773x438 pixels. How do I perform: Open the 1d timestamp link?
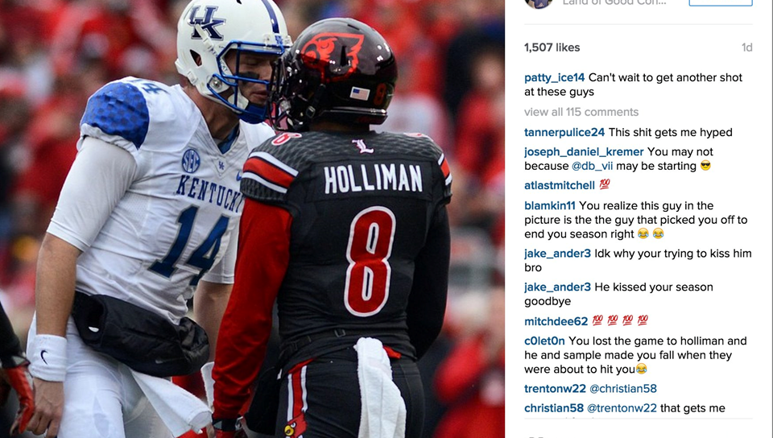point(747,48)
